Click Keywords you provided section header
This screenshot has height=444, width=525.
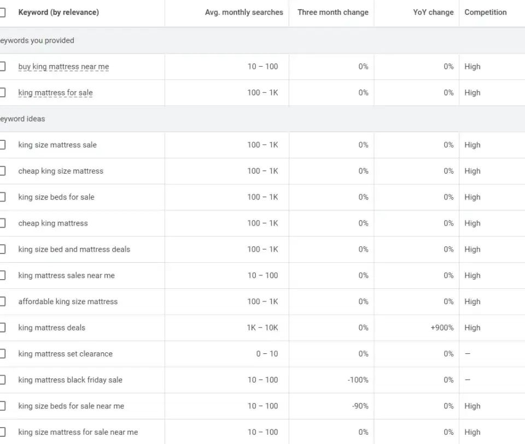(37, 40)
